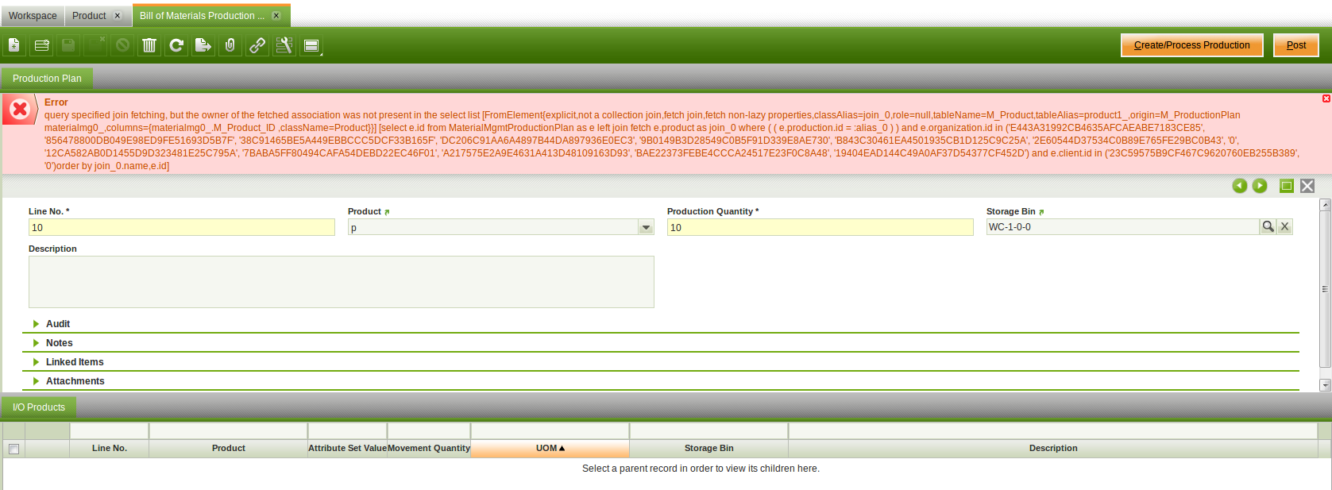Click the chain link toolbar icon
Screen dimensions: 1332x490
257,45
